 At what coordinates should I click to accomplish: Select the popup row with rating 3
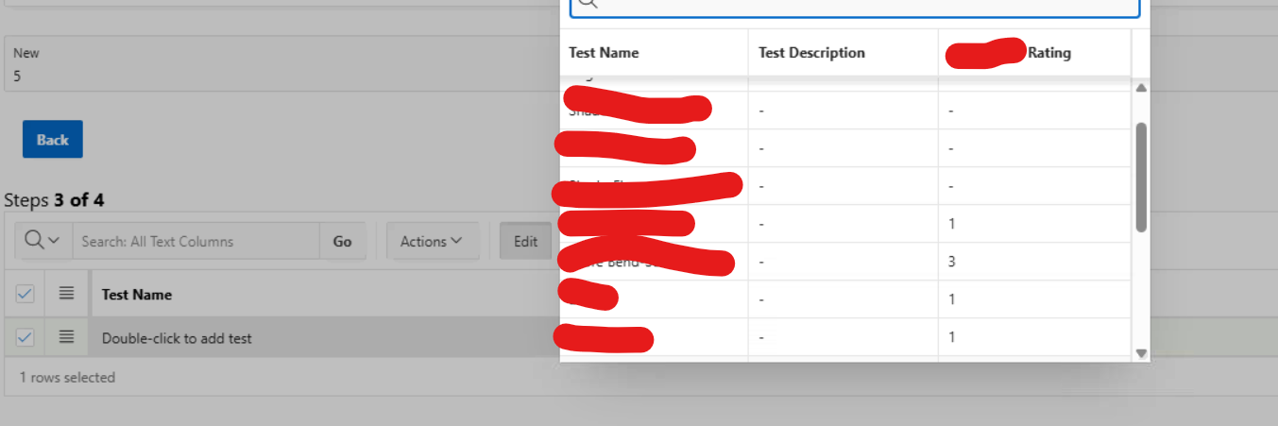click(844, 262)
